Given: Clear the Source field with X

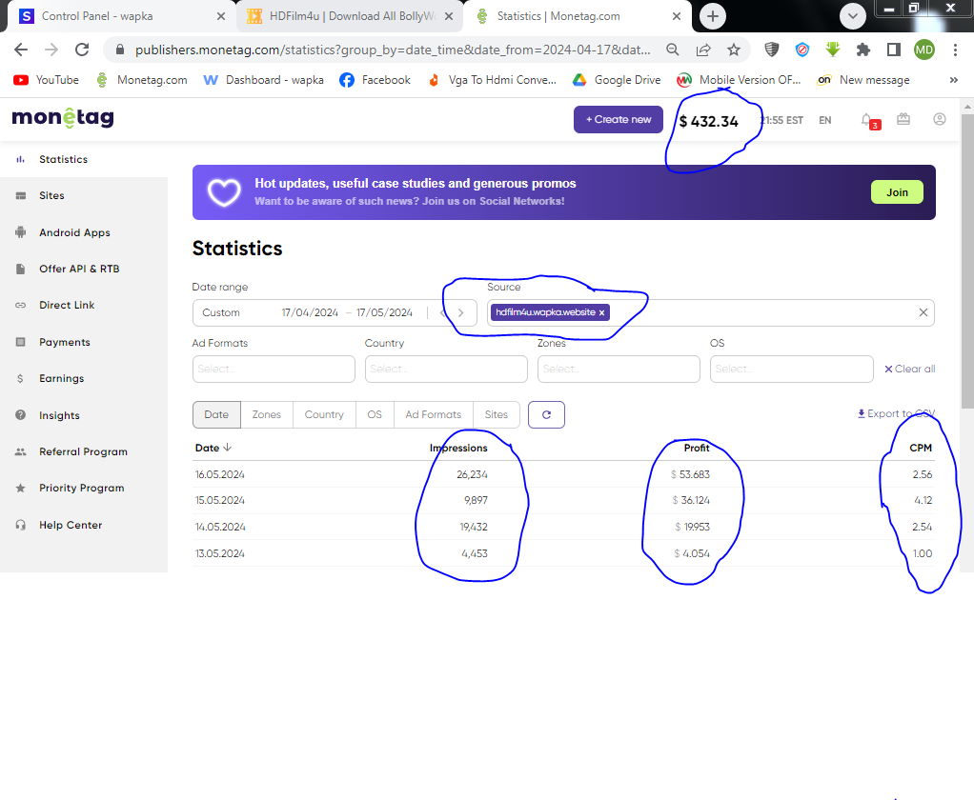Looking at the screenshot, I should (x=923, y=312).
